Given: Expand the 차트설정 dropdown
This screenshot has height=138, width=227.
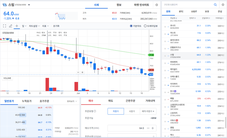Looking at the screenshot, I should [34, 26].
